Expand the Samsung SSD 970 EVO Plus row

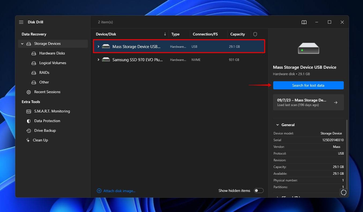(98, 60)
